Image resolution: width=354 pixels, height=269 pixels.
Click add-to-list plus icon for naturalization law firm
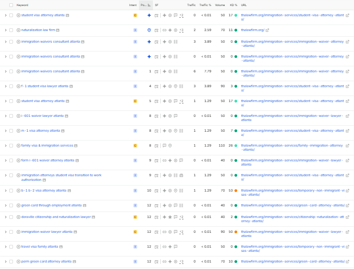coord(19,30)
